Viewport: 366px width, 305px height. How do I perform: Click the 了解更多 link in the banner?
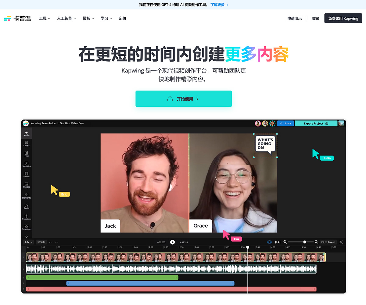point(218,5)
